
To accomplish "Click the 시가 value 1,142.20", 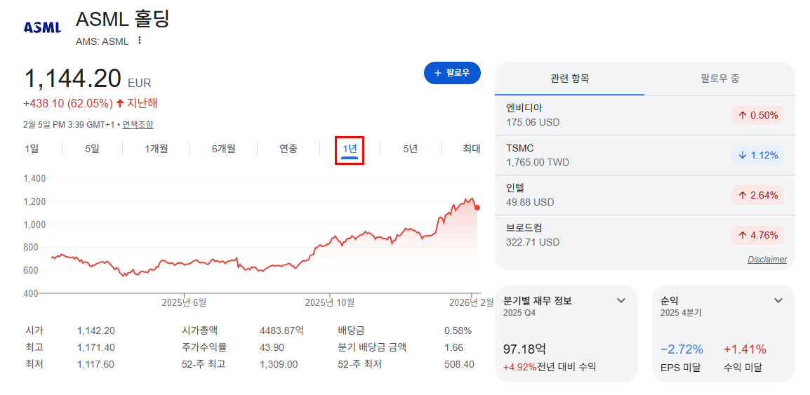I will (x=96, y=330).
